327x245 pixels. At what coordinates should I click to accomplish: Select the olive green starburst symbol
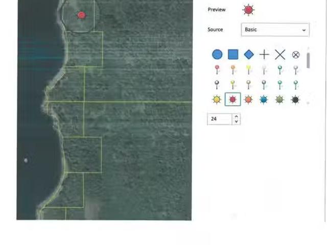(279, 100)
